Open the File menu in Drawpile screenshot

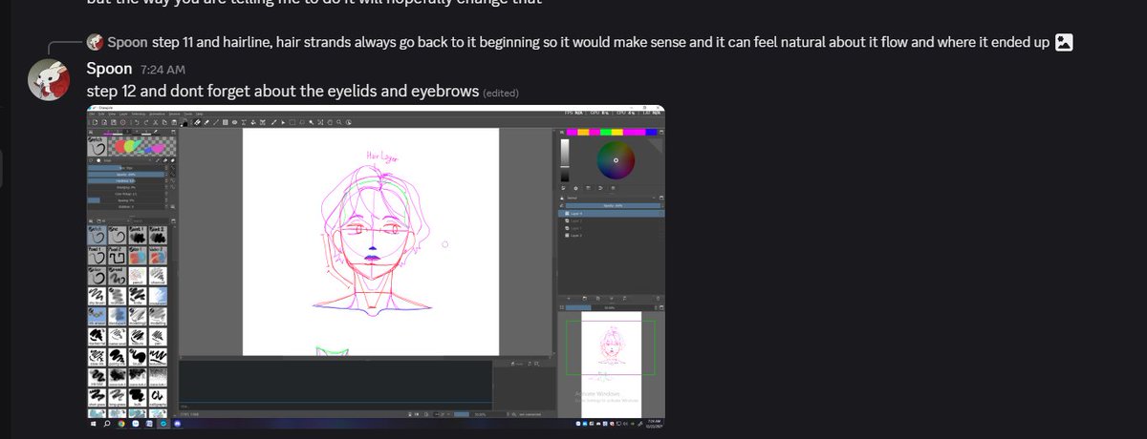coord(92,115)
